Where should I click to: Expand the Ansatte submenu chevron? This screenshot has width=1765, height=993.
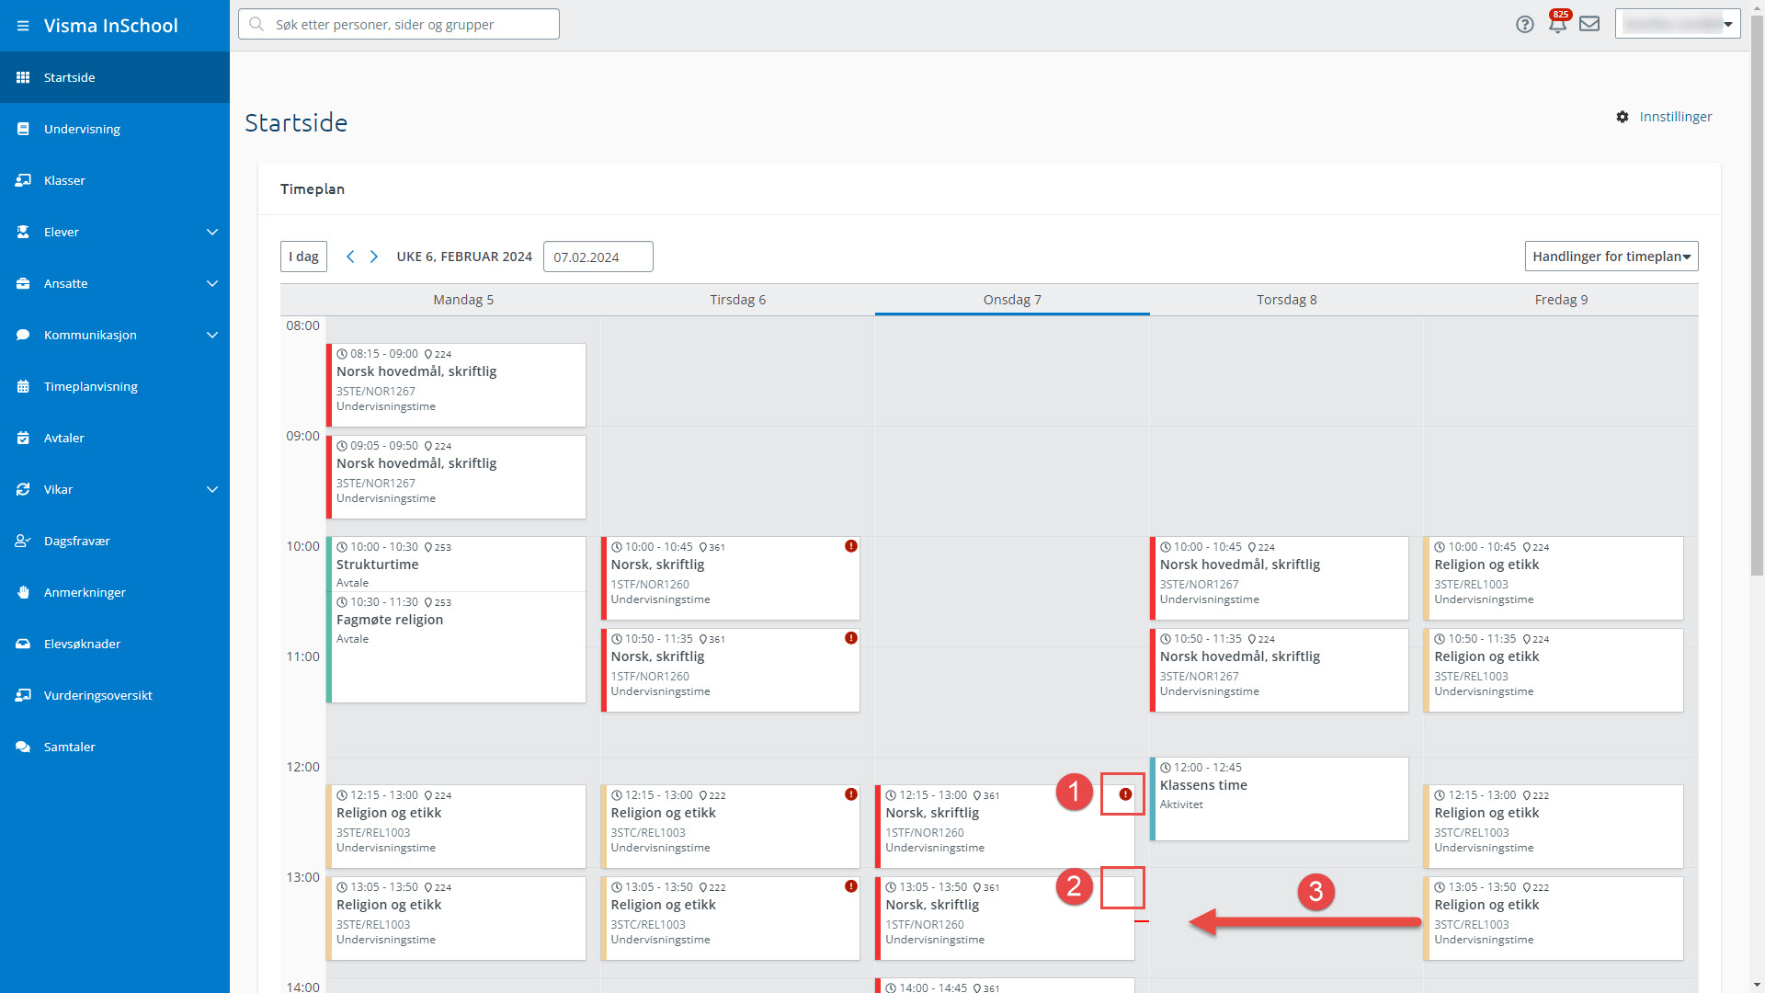coord(212,283)
